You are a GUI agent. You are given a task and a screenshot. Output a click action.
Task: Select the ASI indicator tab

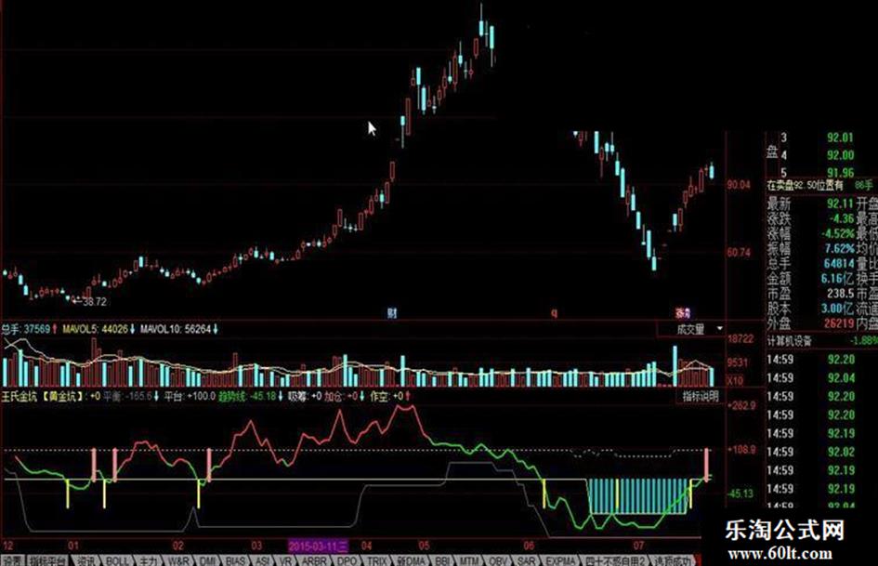tap(263, 560)
